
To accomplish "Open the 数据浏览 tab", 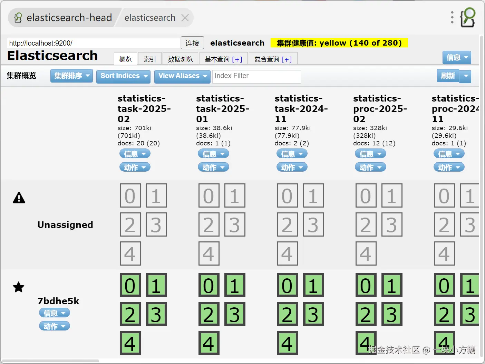I will coord(180,59).
